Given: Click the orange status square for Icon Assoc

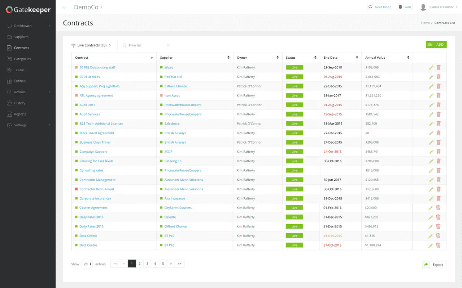Looking at the screenshot, I should click(161, 95).
